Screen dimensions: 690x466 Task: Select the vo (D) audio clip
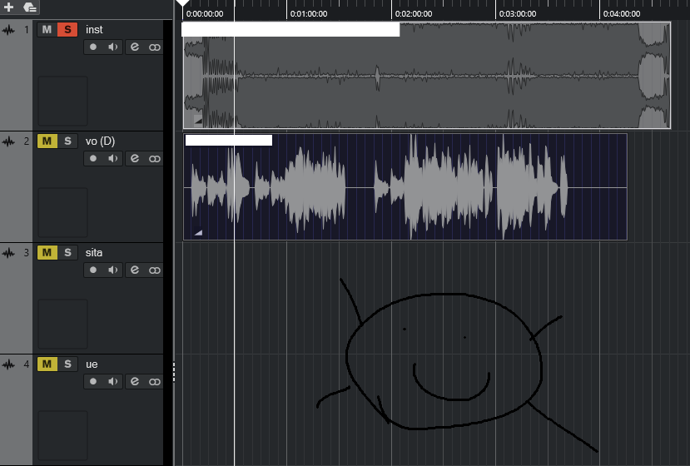pos(405,187)
